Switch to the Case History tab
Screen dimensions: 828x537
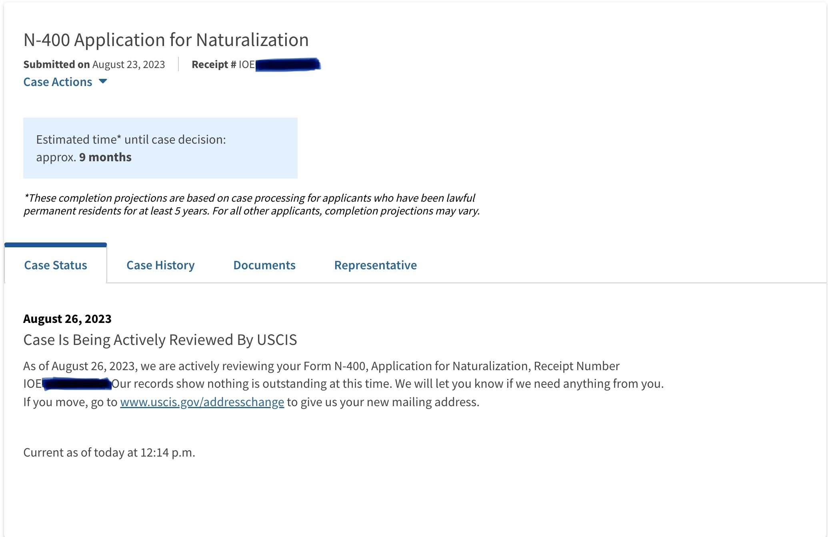coord(160,265)
